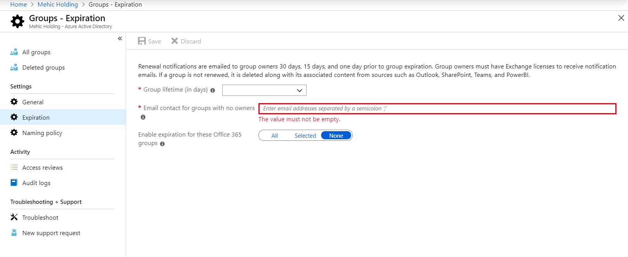Click 'Enable expiration for these Office 365' label
The height and width of the screenshot is (257, 628).
pyautogui.click(x=190, y=134)
